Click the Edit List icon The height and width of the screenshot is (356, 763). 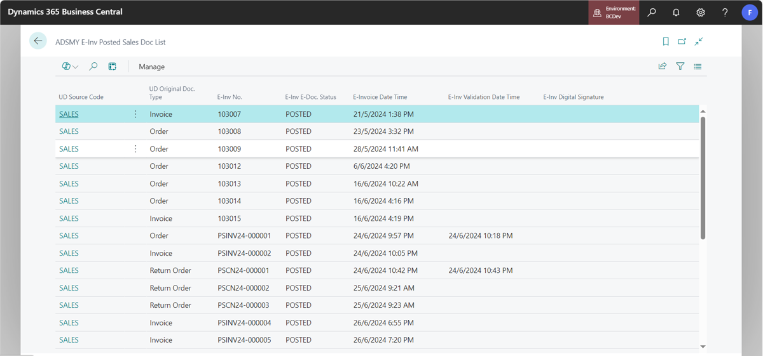click(113, 66)
